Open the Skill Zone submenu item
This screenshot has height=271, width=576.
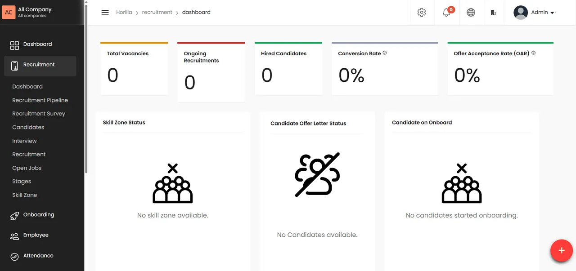[x=25, y=195]
